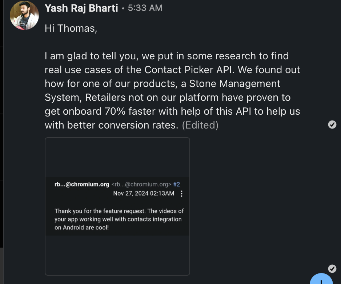
Task: Open the attached email screenshot image
Action: click(117, 206)
